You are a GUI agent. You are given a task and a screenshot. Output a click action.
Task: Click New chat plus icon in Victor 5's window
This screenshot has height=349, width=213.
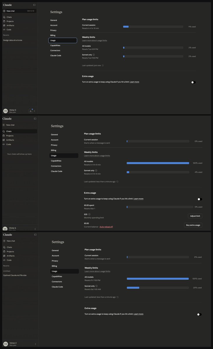4,11
